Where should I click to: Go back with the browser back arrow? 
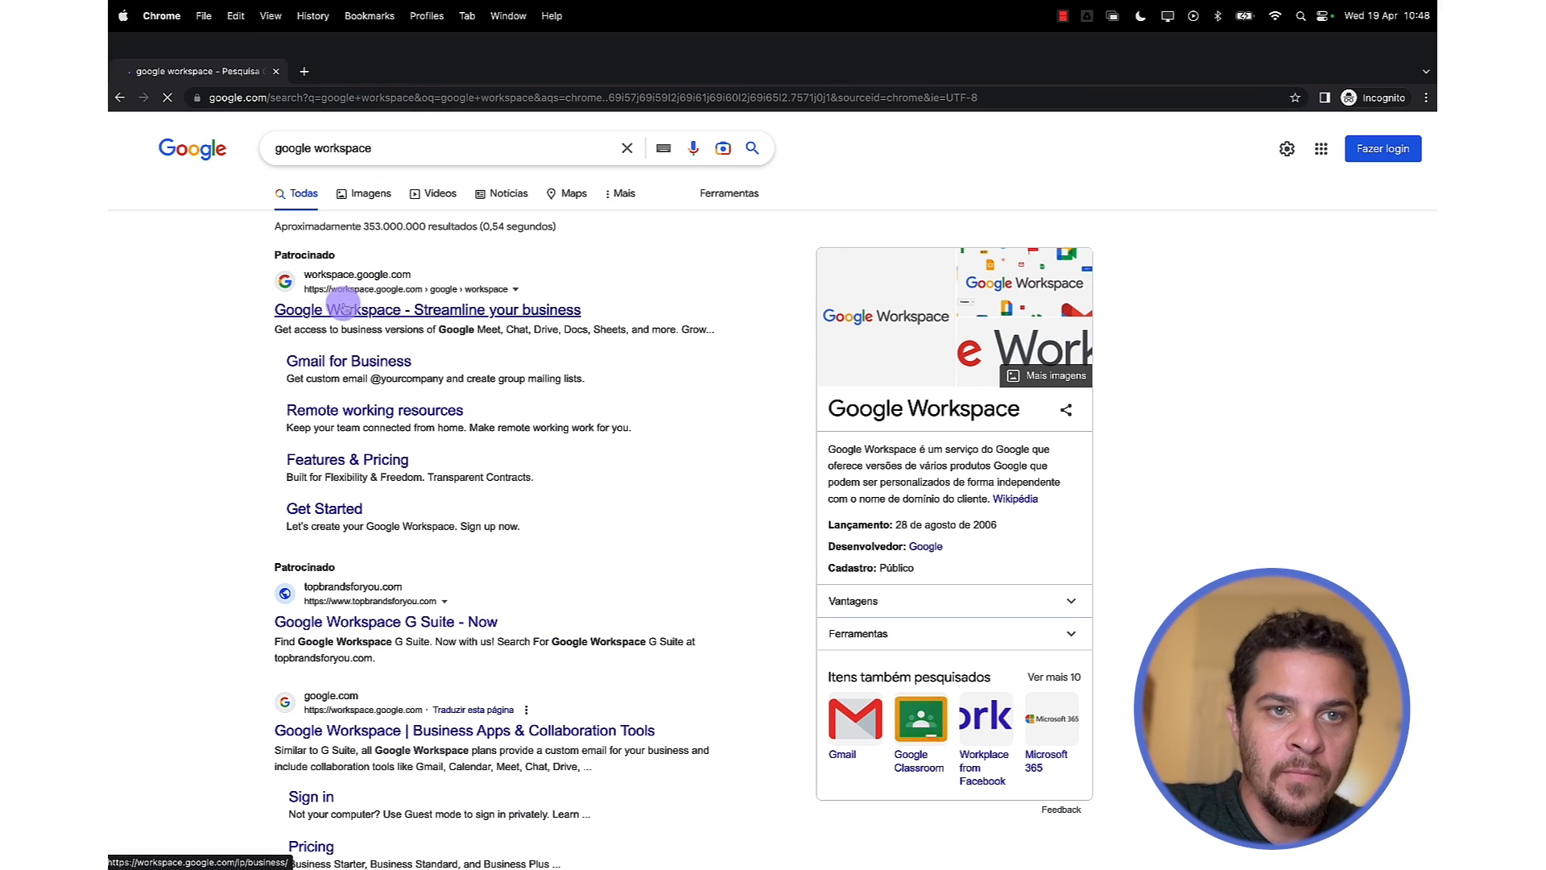point(119,97)
